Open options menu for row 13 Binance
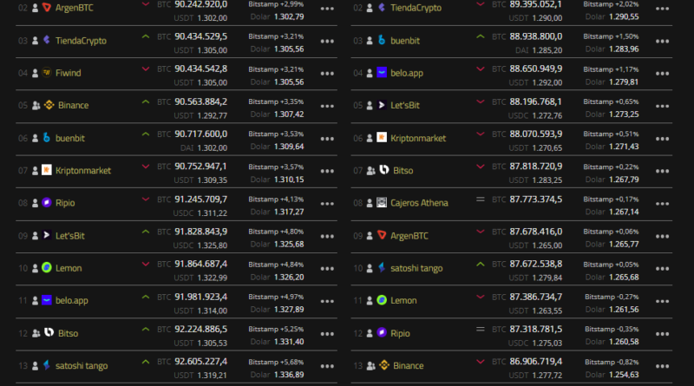The height and width of the screenshot is (386, 694). click(x=662, y=365)
